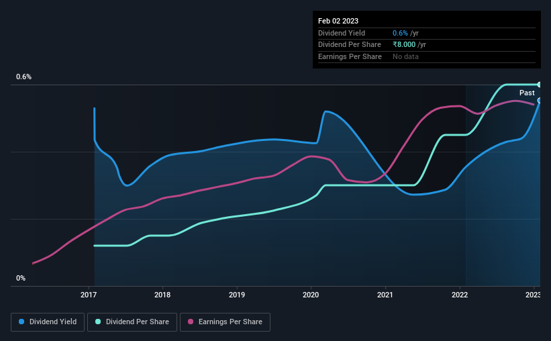Screen dimensions: 551x341
Task: Click the pink Earnings Per Share legend dot
Action: pos(191,322)
